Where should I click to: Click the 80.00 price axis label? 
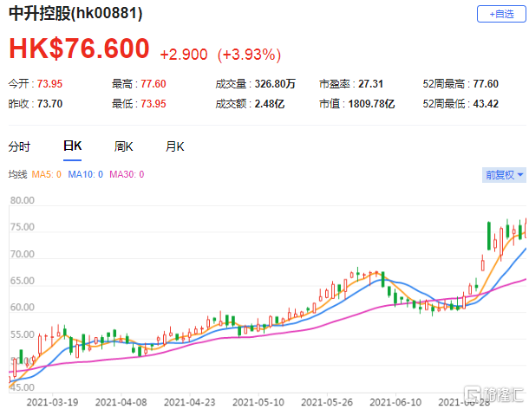click(21, 200)
